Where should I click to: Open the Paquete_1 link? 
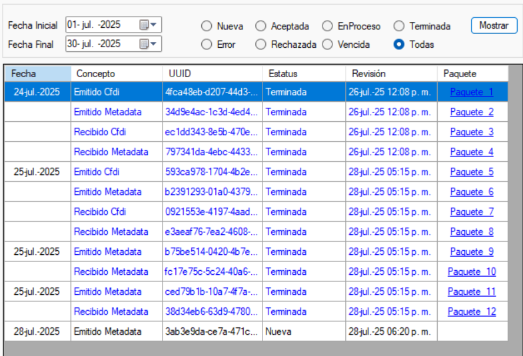(472, 92)
